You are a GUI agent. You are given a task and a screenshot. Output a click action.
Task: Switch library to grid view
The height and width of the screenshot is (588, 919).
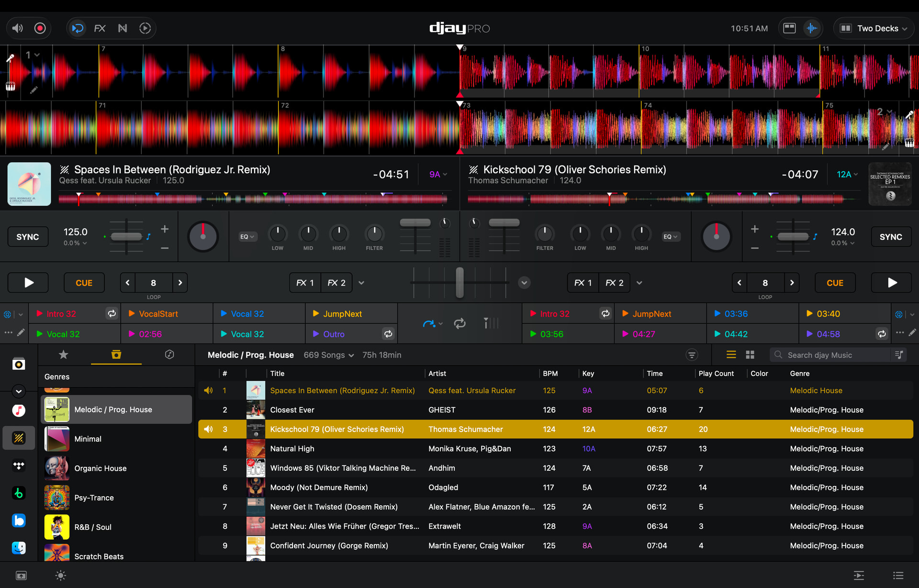(x=750, y=355)
